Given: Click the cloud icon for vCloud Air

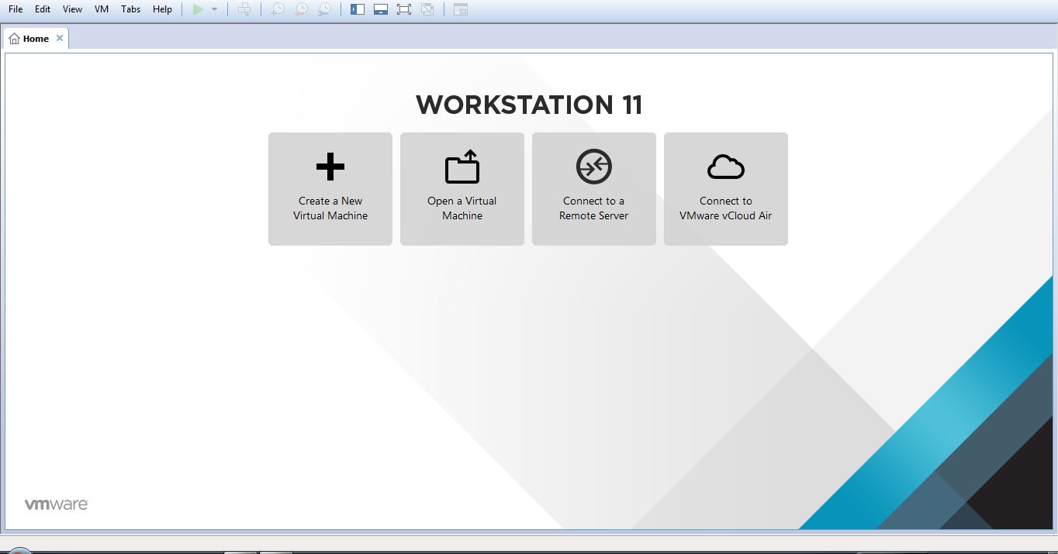Looking at the screenshot, I should (x=726, y=167).
